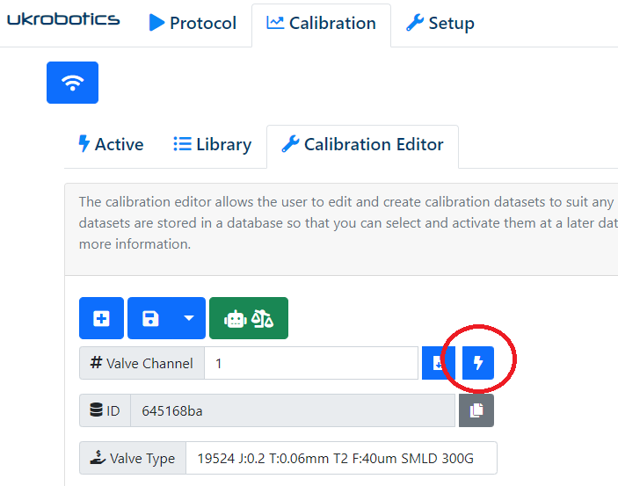Open the green robot and scales tool
Image resolution: width=618 pixels, height=486 pixels.
tap(249, 318)
